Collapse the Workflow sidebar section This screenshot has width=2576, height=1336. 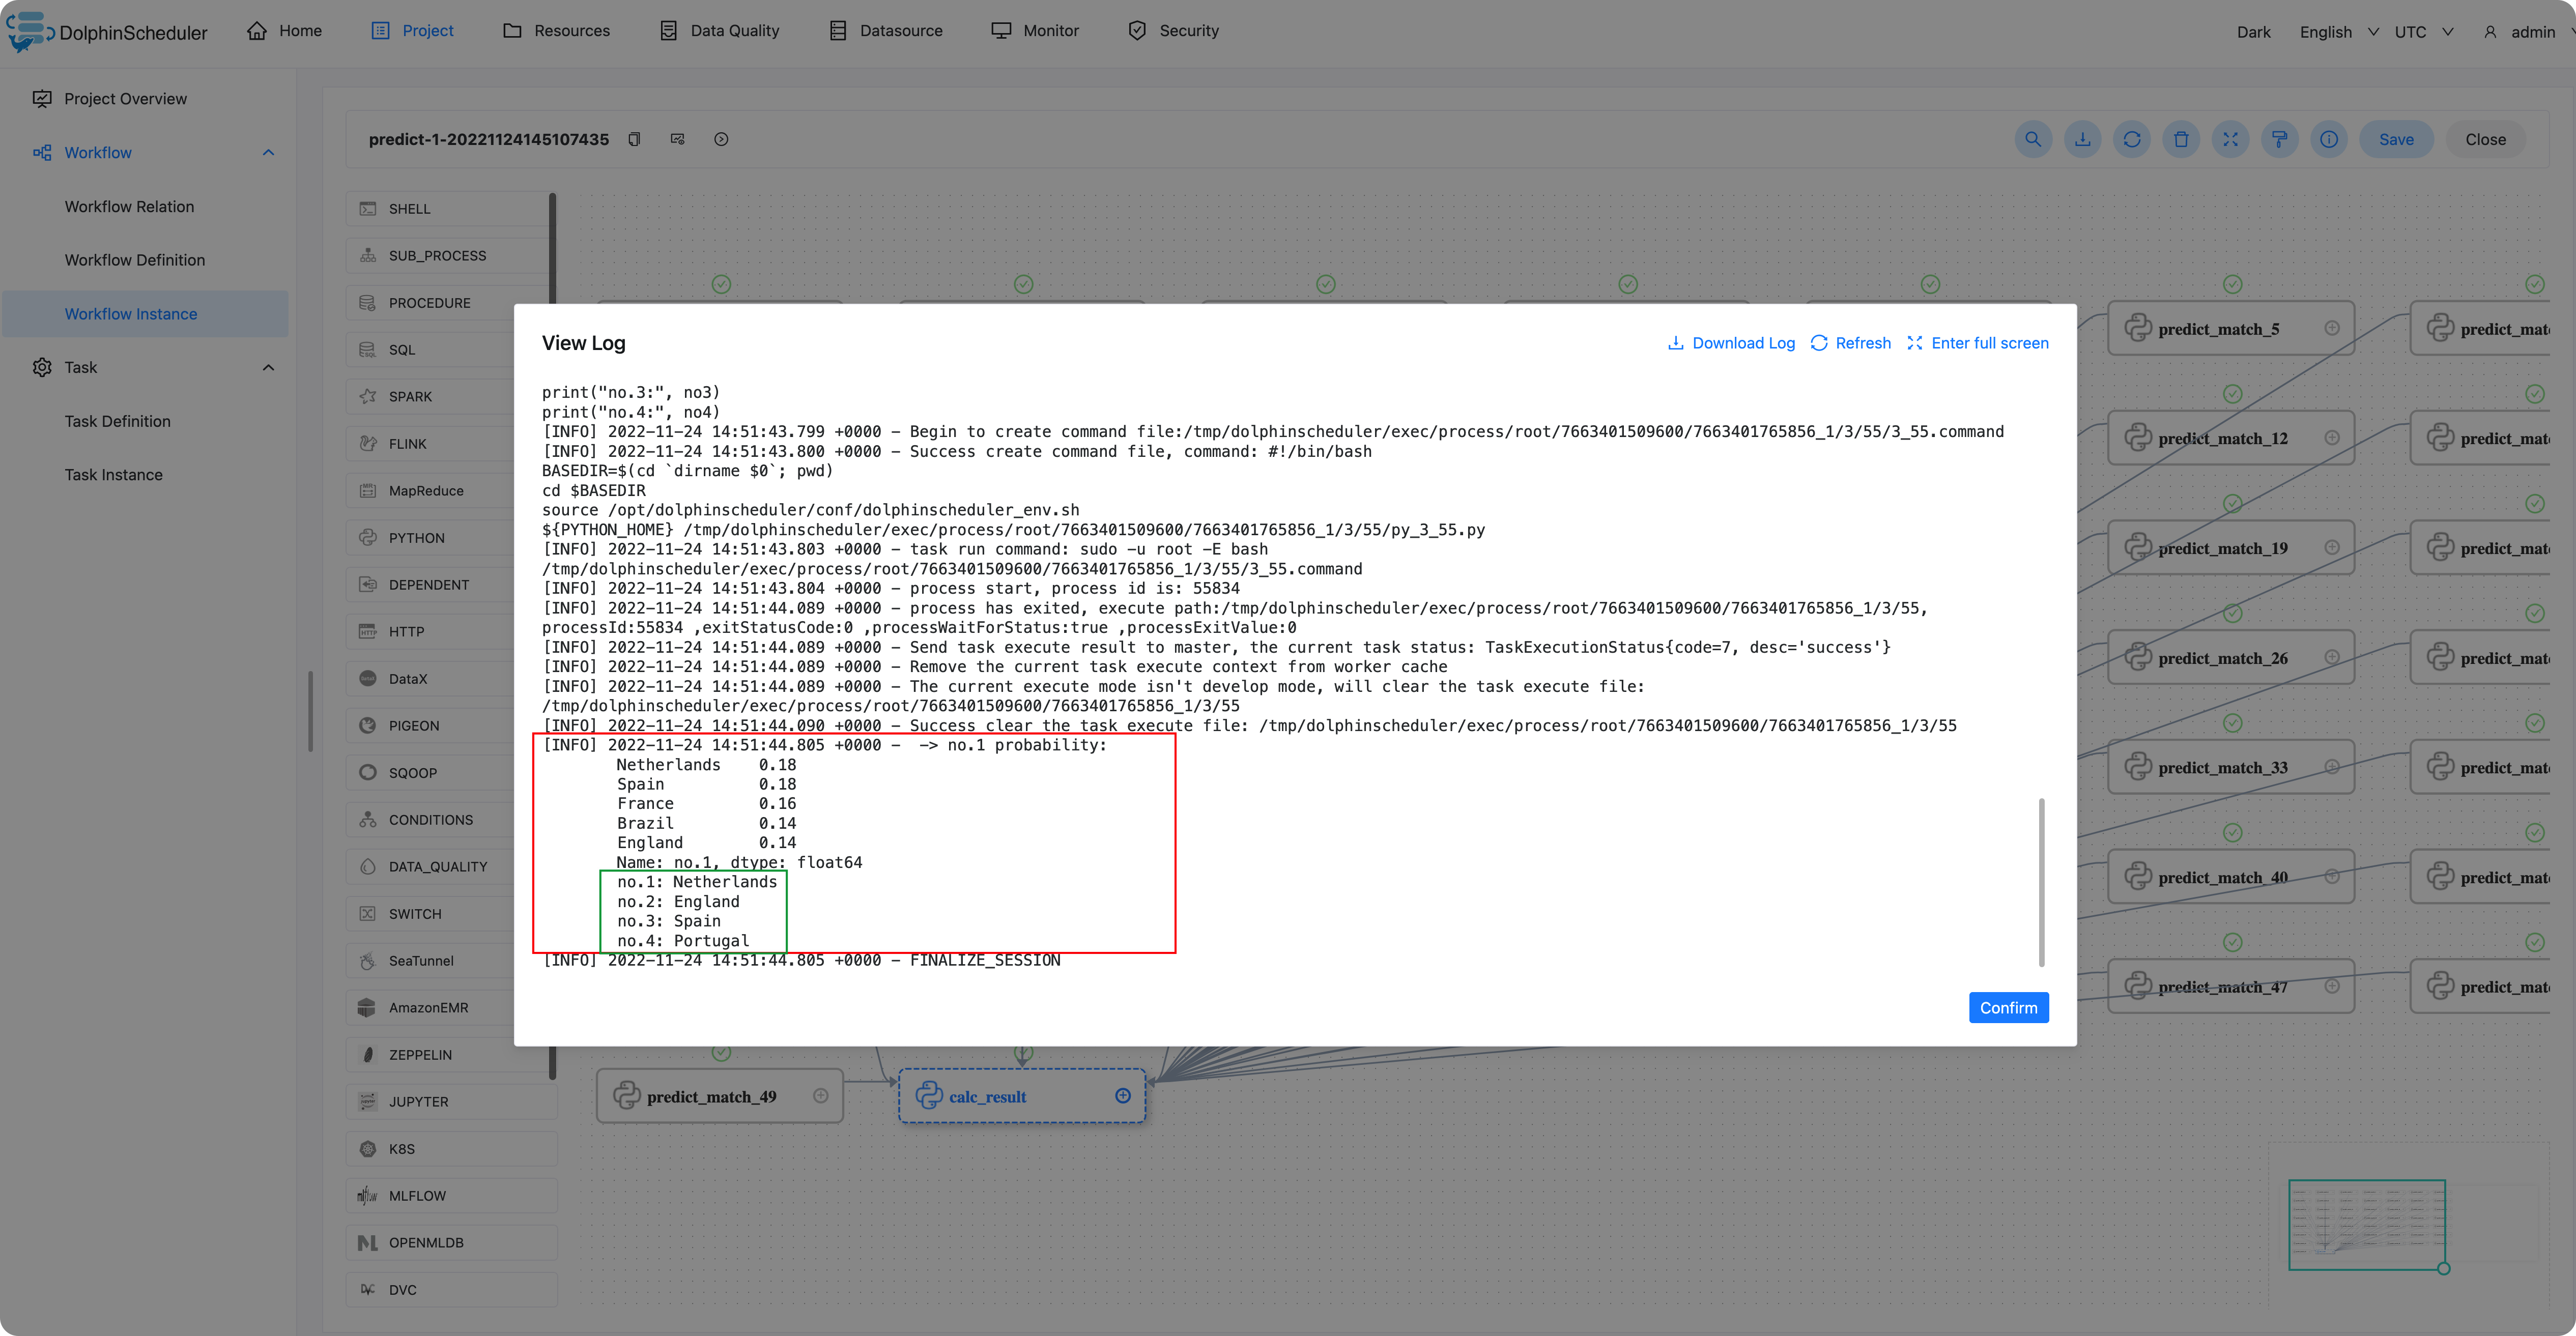pyautogui.click(x=268, y=153)
